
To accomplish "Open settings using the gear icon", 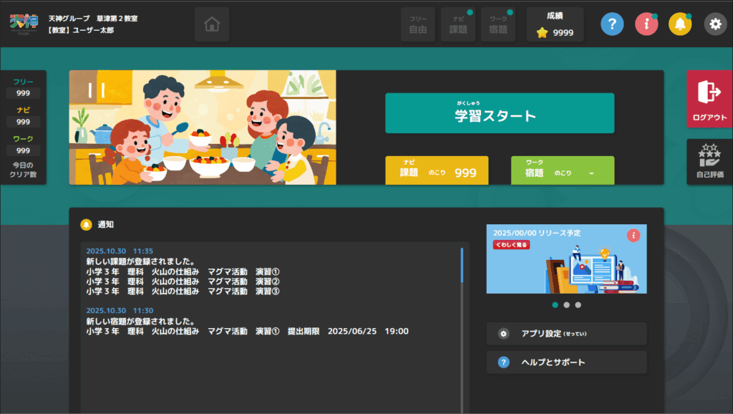I will (x=714, y=24).
